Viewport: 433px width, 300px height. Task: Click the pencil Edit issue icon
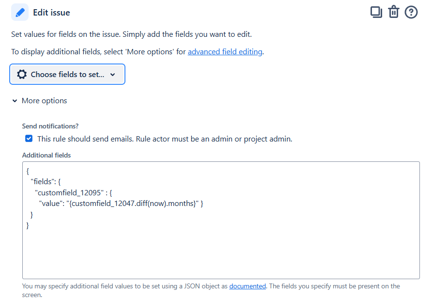[19, 12]
